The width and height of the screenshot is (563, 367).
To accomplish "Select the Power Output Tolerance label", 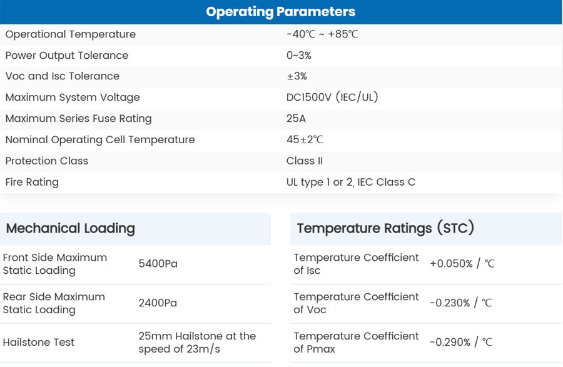I will 67,56.
